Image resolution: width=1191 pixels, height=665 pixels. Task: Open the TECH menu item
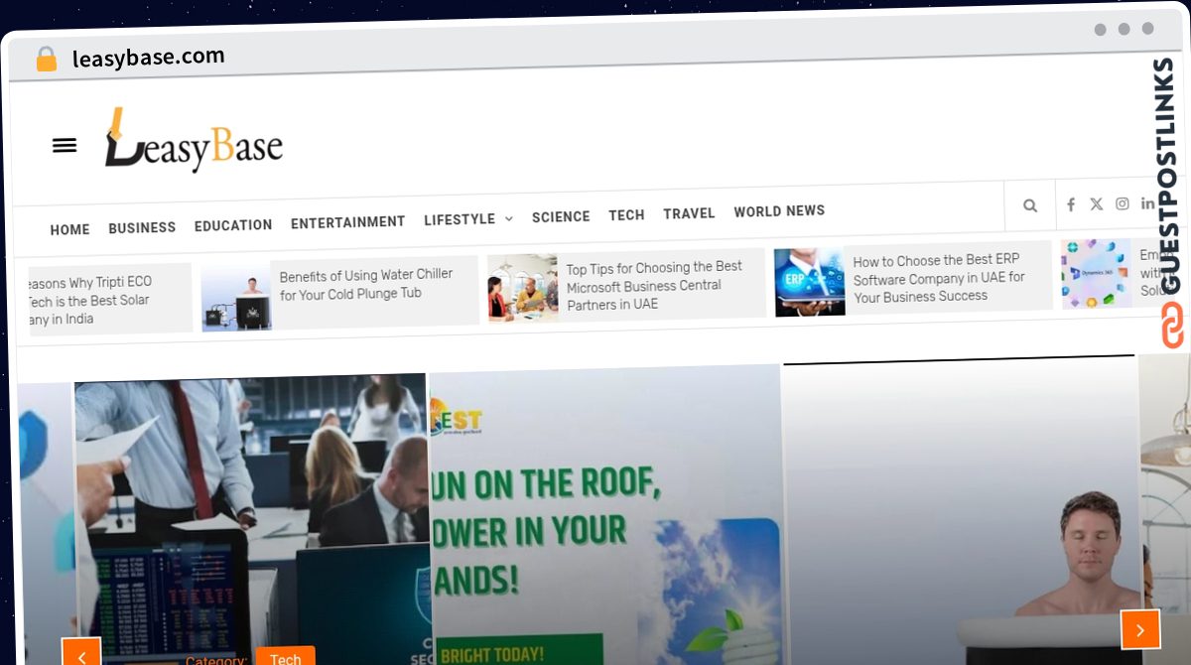point(626,214)
